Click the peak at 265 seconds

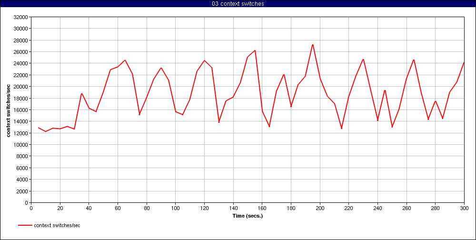[x=414, y=60]
